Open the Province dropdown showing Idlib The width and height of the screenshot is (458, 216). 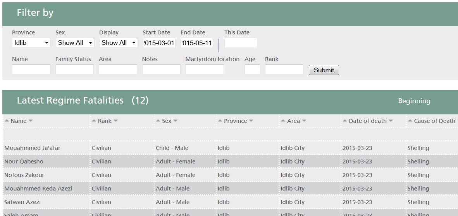[31, 43]
